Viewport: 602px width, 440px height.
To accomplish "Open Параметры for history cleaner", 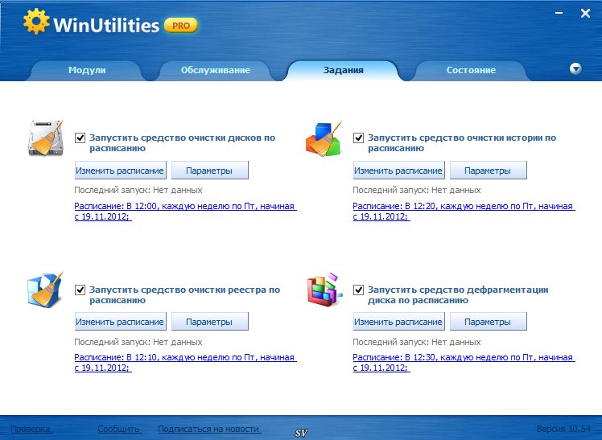I will (x=488, y=171).
